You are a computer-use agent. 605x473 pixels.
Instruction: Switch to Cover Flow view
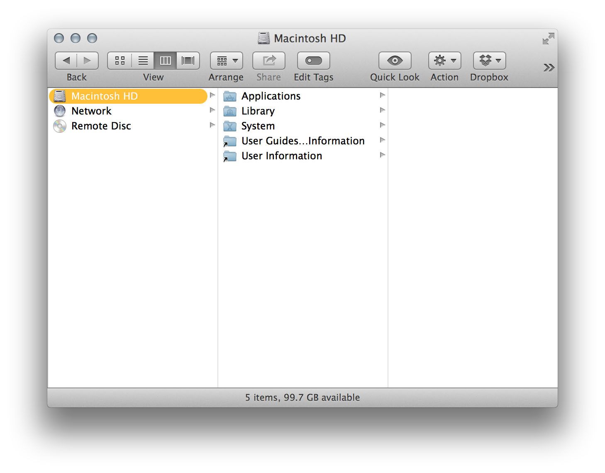click(x=188, y=61)
